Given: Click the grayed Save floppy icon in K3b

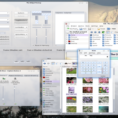Looking at the screenshot, I should coord(89,29).
